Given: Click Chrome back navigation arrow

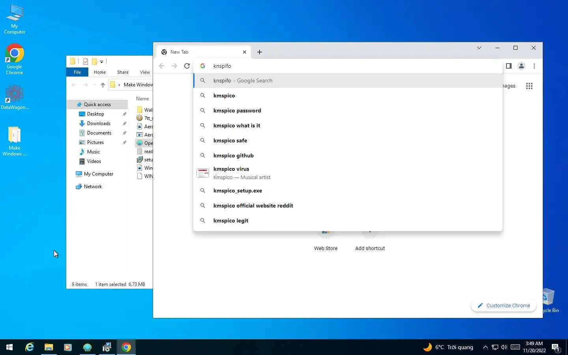Looking at the screenshot, I should 162,66.
